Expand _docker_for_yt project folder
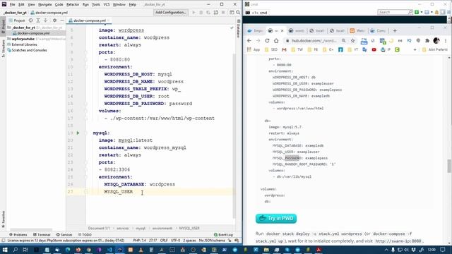Viewport: 452px width, 254px height. (x=23, y=28)
